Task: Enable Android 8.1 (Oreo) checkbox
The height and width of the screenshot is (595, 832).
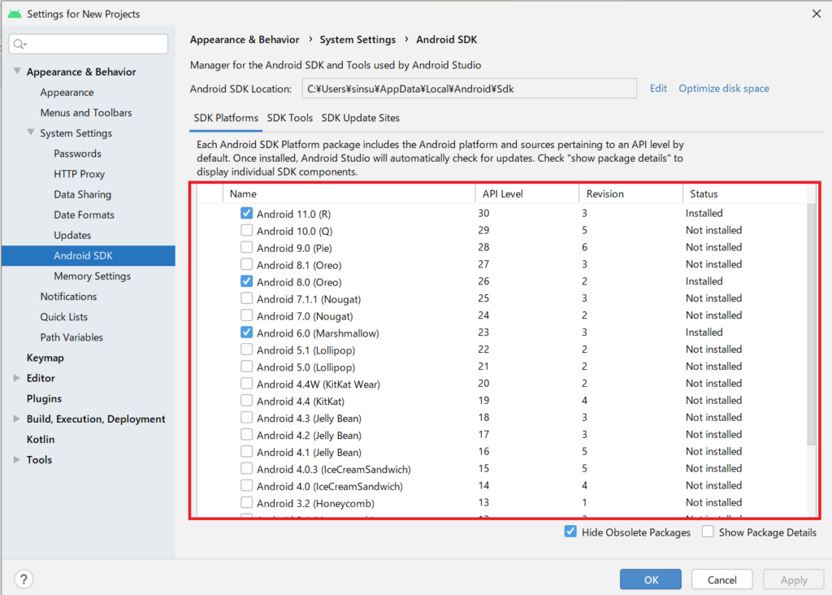Action: pyautogui.click(x=246, y=264)
